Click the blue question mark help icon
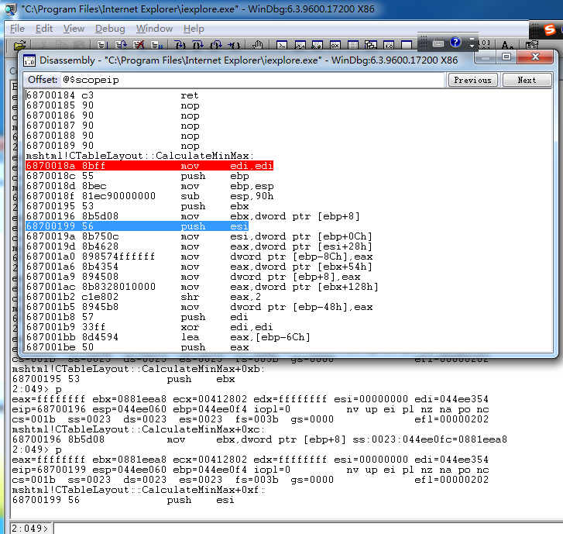The height and width of the screenshot is (534, 563). tap(455, 43)
